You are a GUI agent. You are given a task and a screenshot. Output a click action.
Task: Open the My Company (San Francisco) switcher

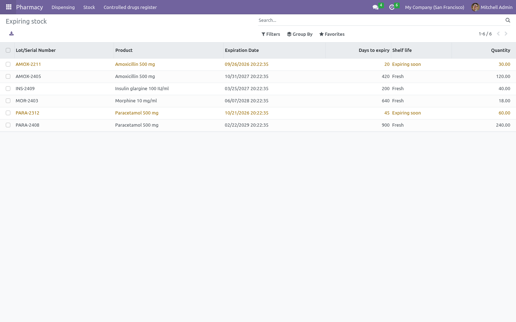click(x=435, y=7)
